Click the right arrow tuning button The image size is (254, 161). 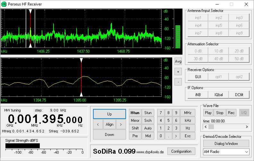[x=121, y=124]
